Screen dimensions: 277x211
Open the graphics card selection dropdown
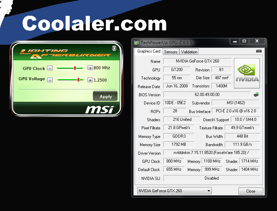pos(174,191)
